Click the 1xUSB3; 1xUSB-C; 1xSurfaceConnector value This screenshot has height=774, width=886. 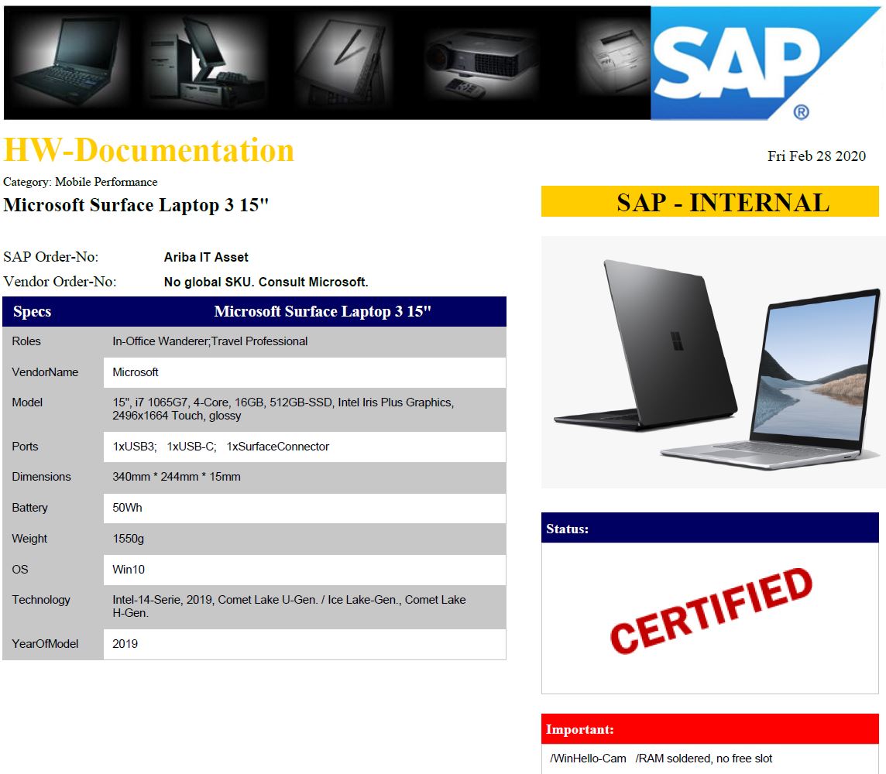tap(221, 447)
